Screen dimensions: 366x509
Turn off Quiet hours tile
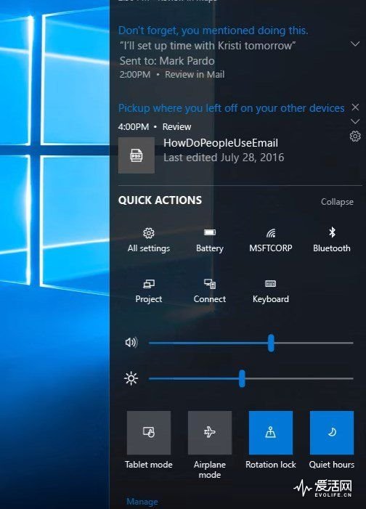click(332, 433)
